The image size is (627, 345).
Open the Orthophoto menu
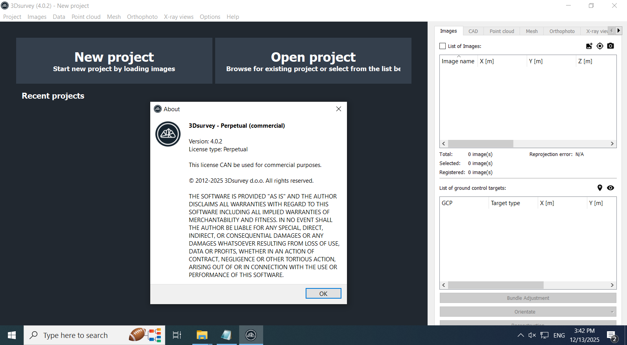[x=142, y=17]
